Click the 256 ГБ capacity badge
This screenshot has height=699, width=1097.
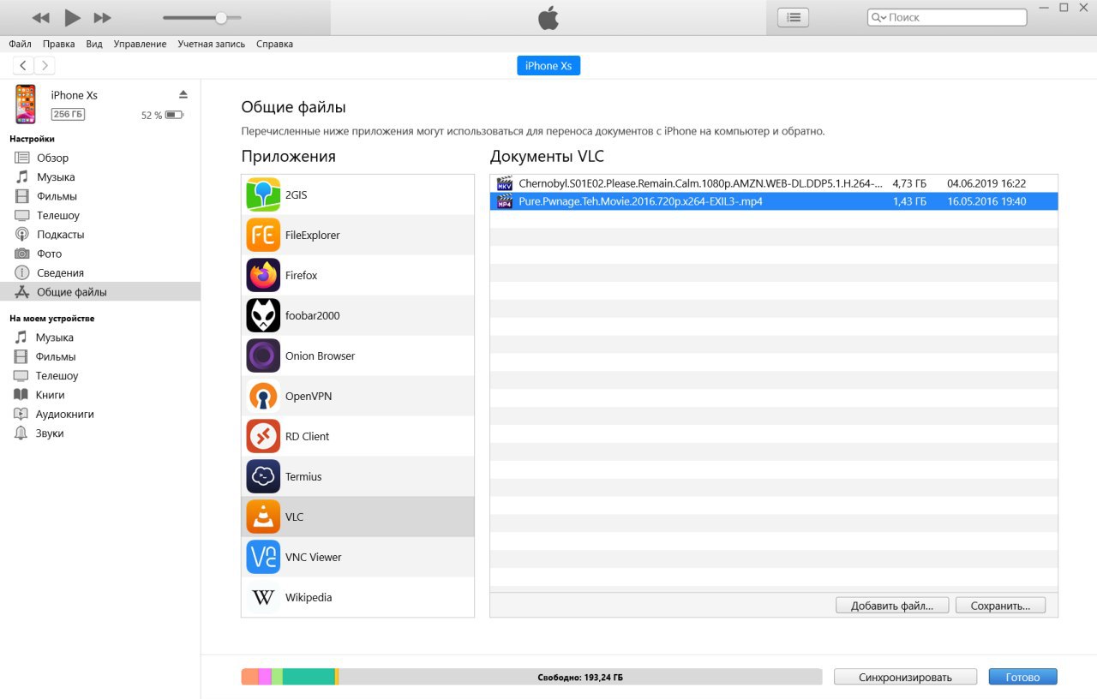(68, 114)
